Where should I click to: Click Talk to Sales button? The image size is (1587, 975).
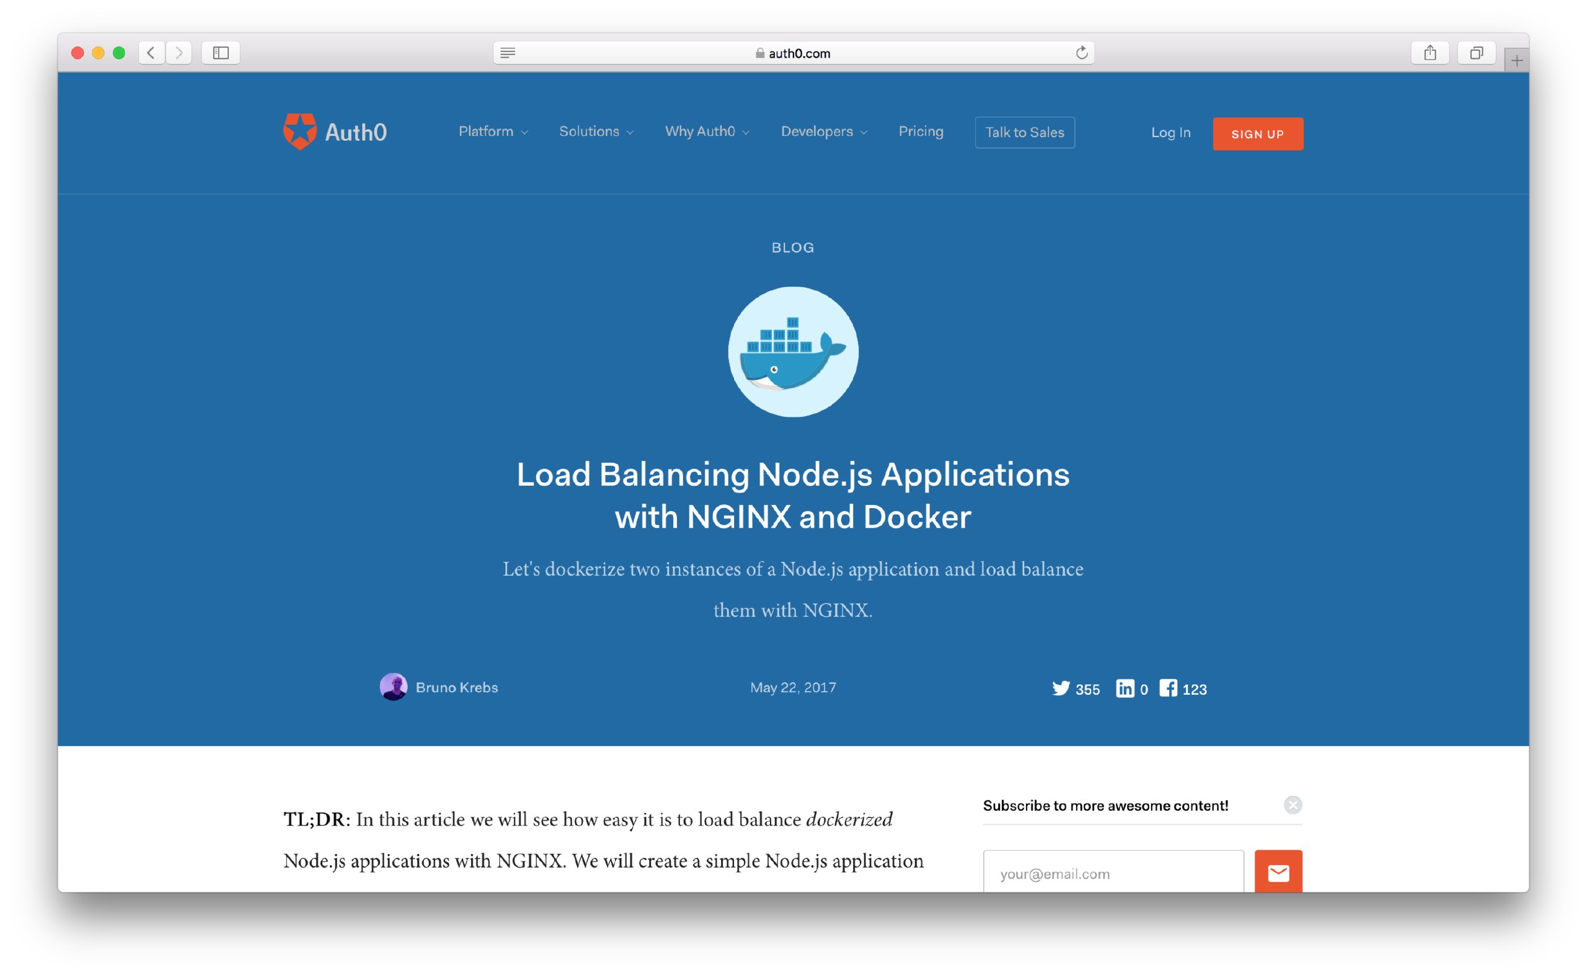(1025, 132)
